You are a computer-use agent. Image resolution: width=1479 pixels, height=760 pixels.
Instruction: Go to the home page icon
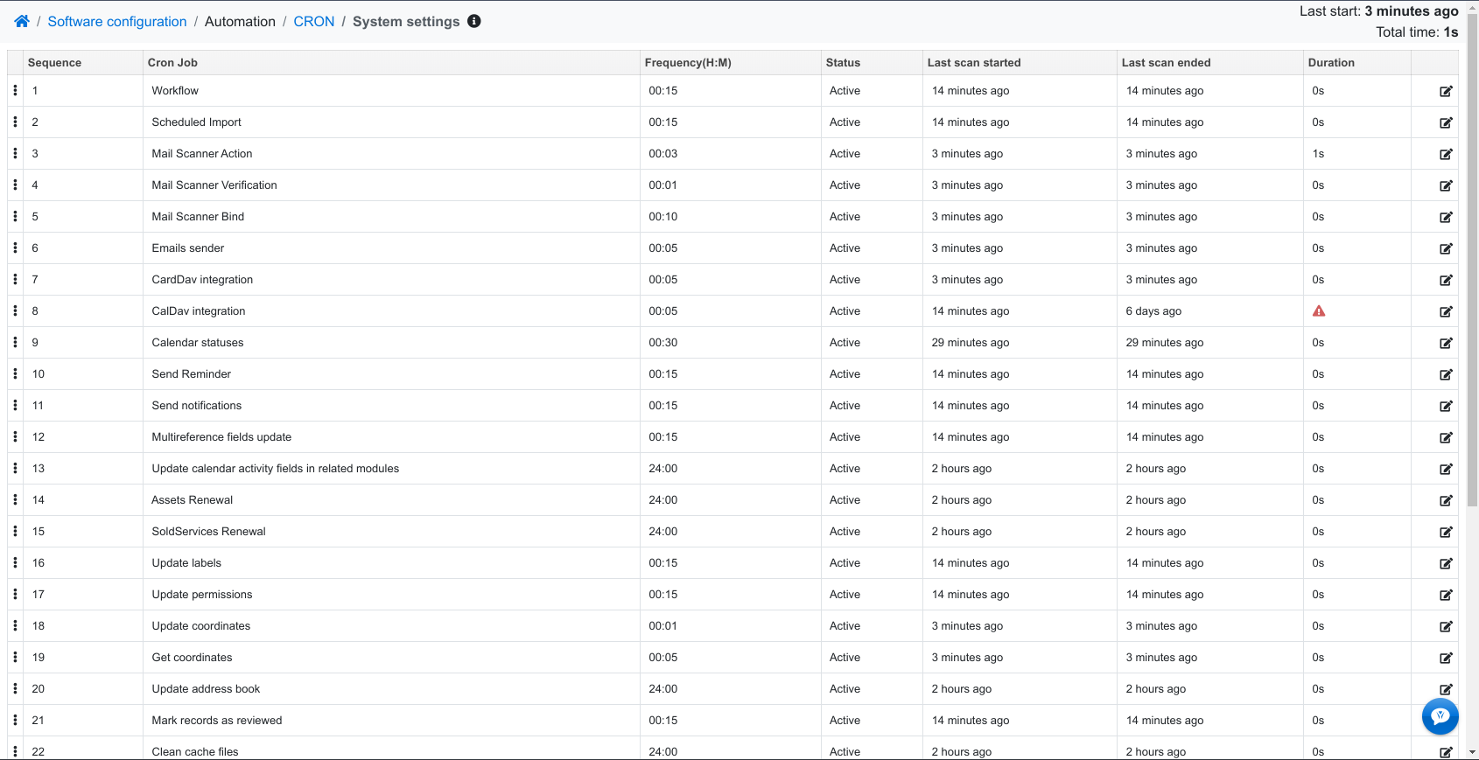pyautogui.click(x=22, y=21)
